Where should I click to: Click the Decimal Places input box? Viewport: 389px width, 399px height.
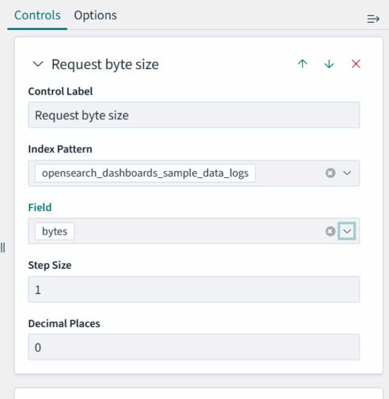(193, 347)
